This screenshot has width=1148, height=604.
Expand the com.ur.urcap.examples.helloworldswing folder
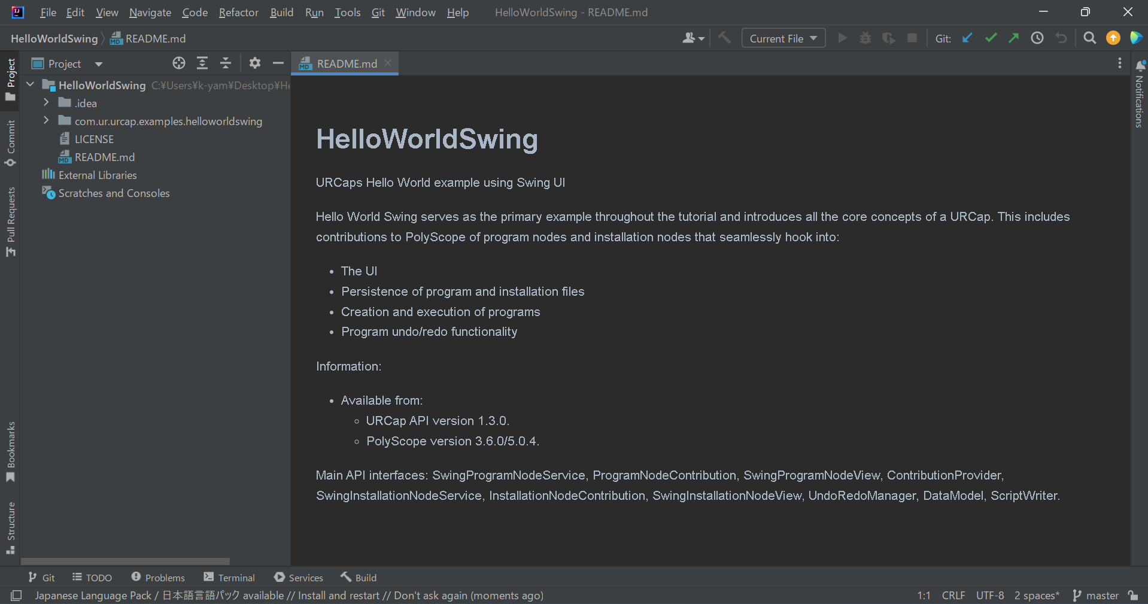point(46,121)
